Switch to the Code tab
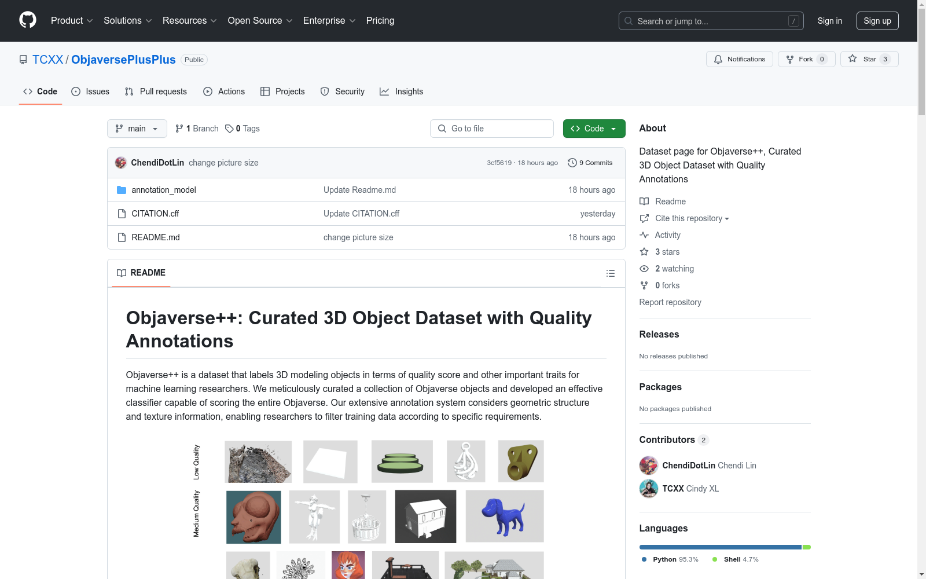 coord(41,91)
